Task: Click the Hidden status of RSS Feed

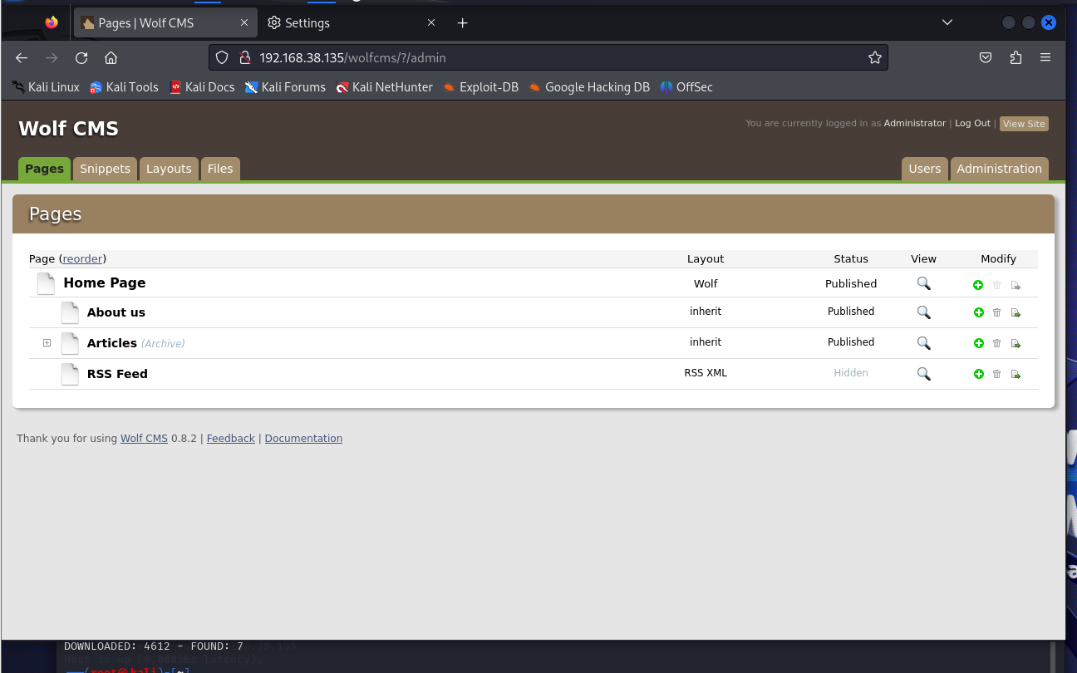Action: 851,373
